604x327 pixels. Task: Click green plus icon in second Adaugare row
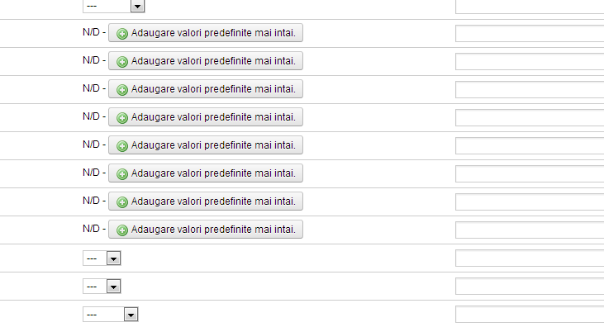[x=122, y=62]
